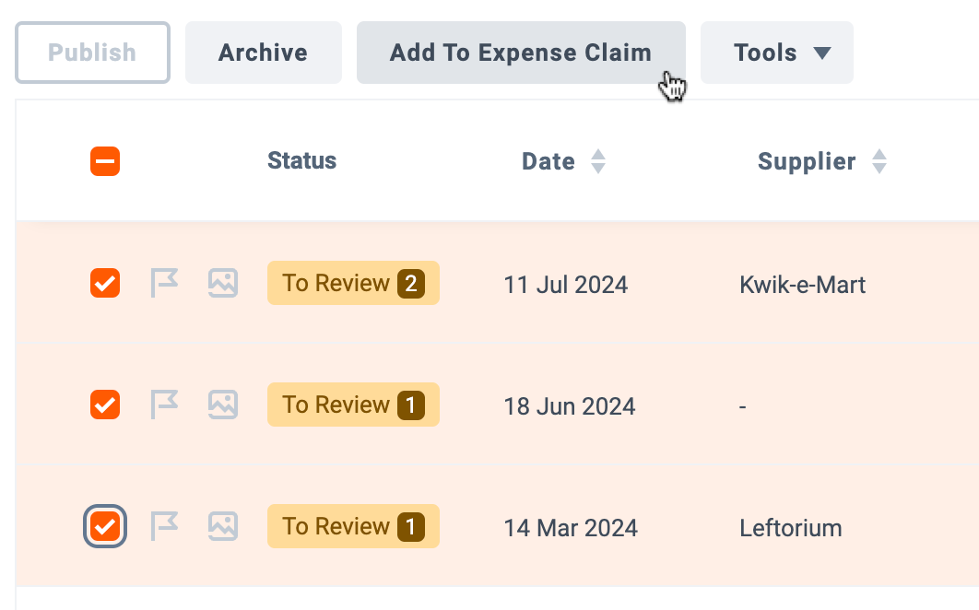Open the Tools dropdown menu

tap(777, 53)
